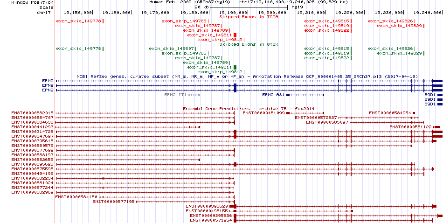
Task: Click the window position chr17:19,140,400-19,240,028 text
Action: [294, 2]
